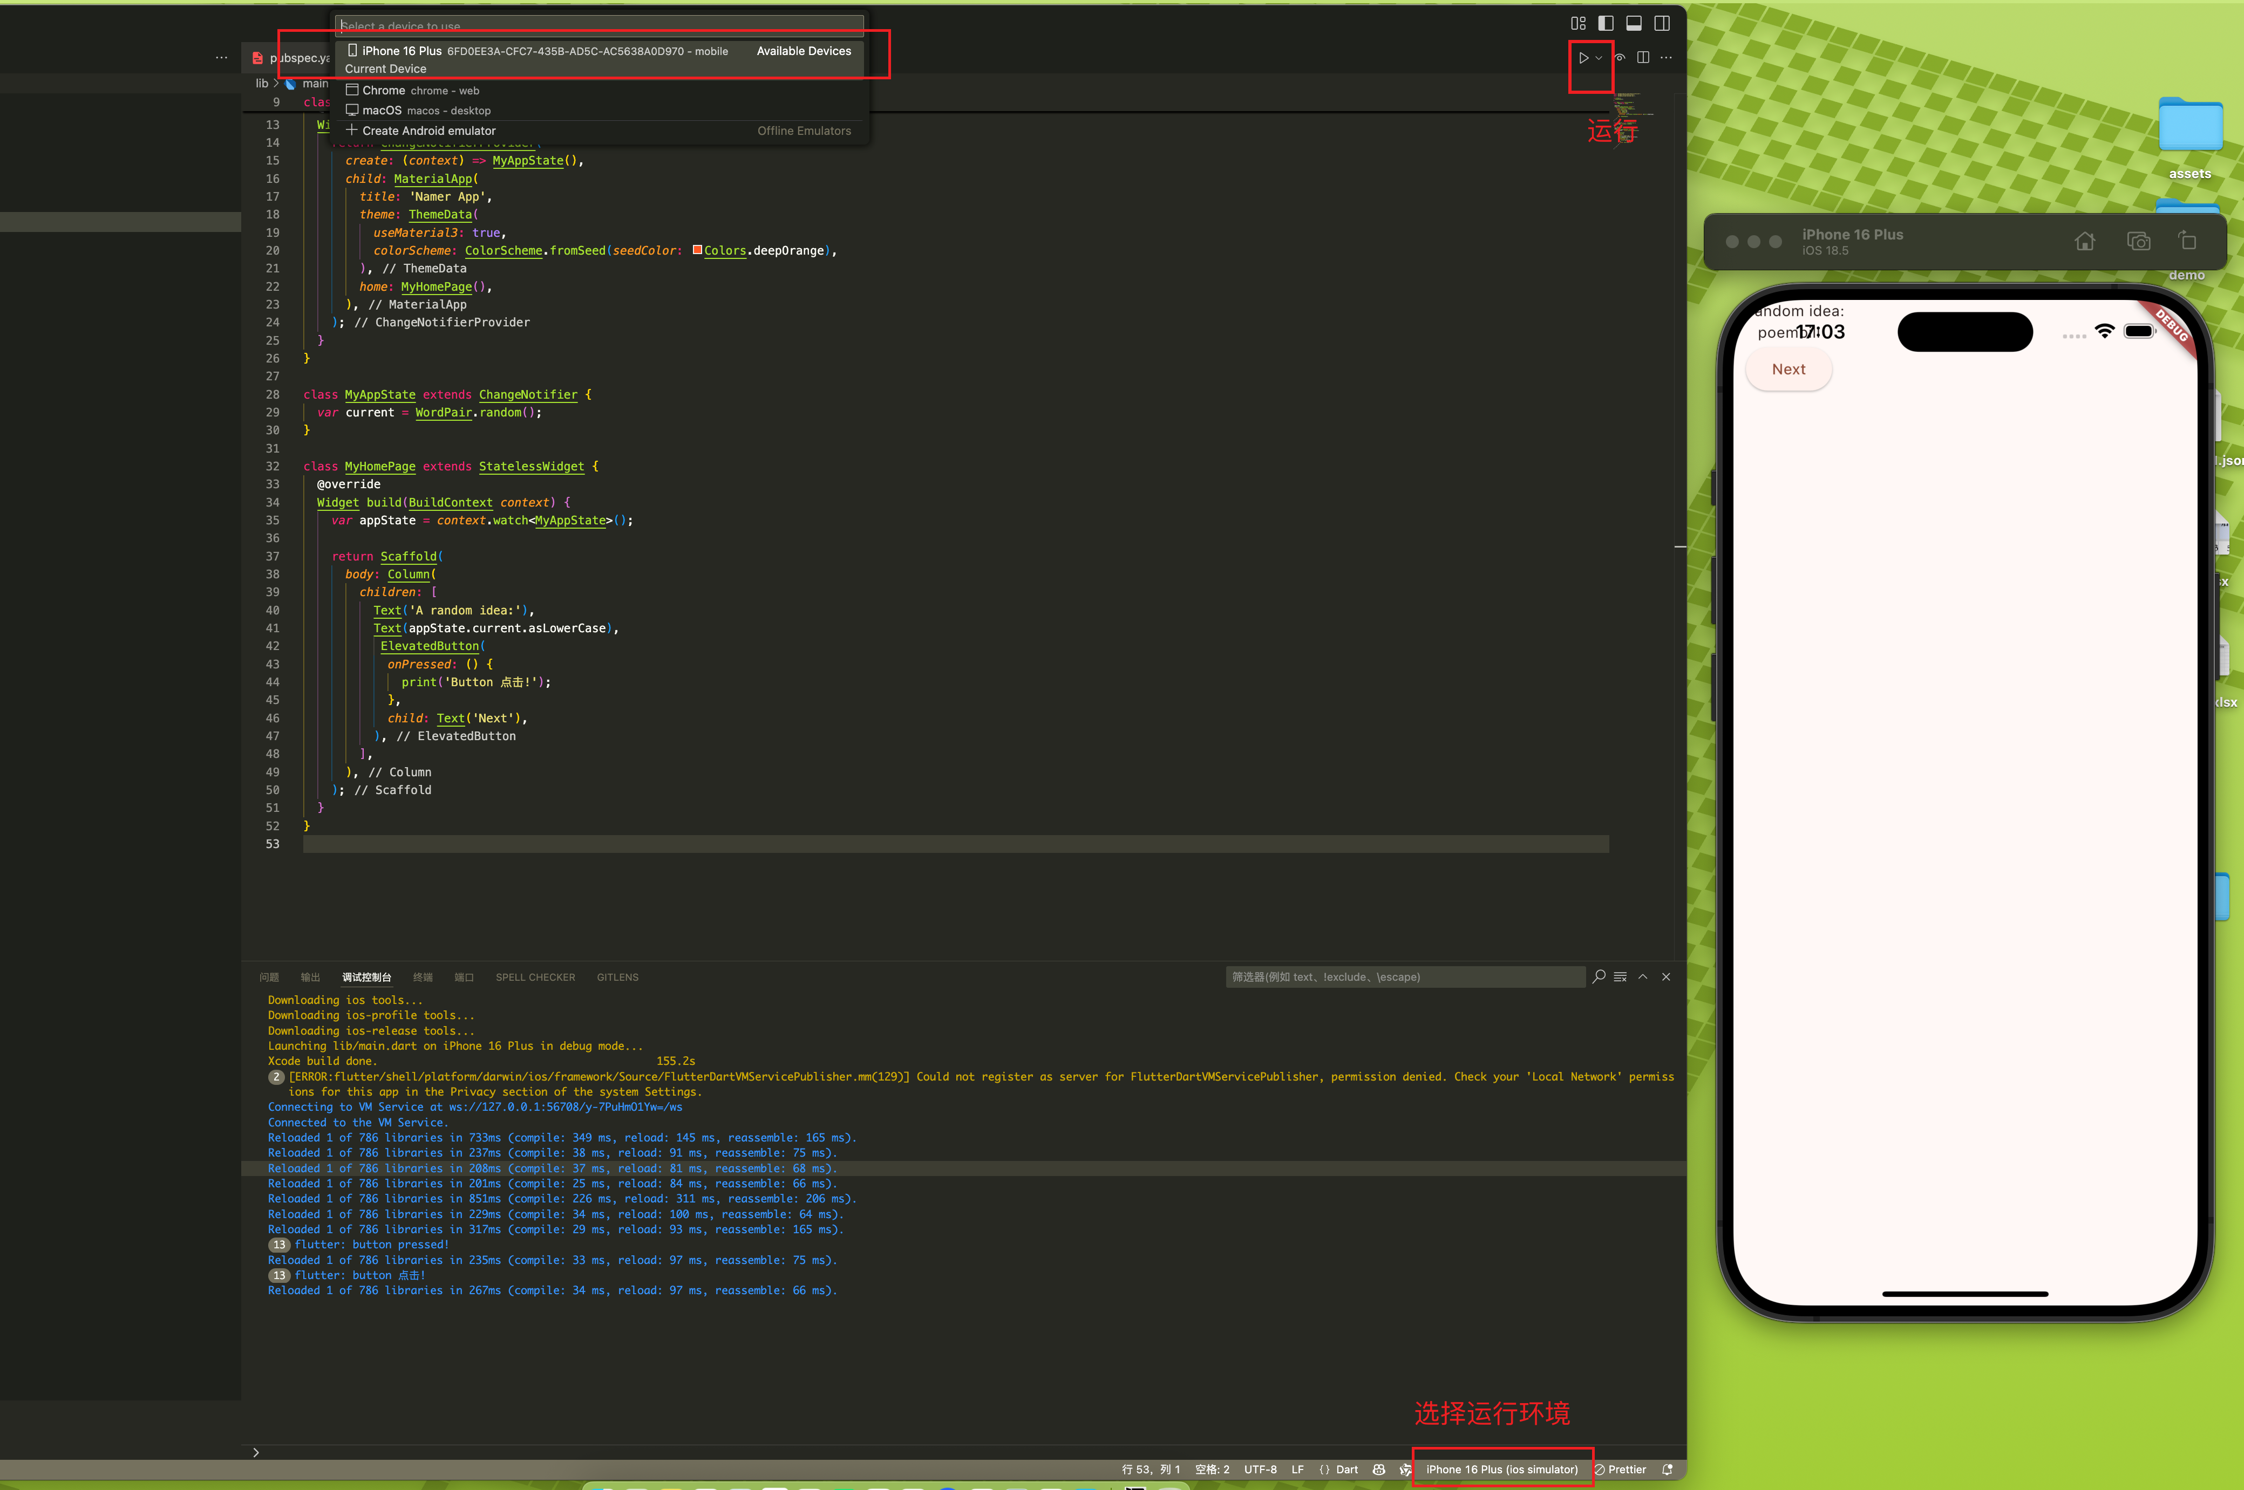Open the run options dropdown arrow
Screen dimensions: 2244x1490
1599,58
